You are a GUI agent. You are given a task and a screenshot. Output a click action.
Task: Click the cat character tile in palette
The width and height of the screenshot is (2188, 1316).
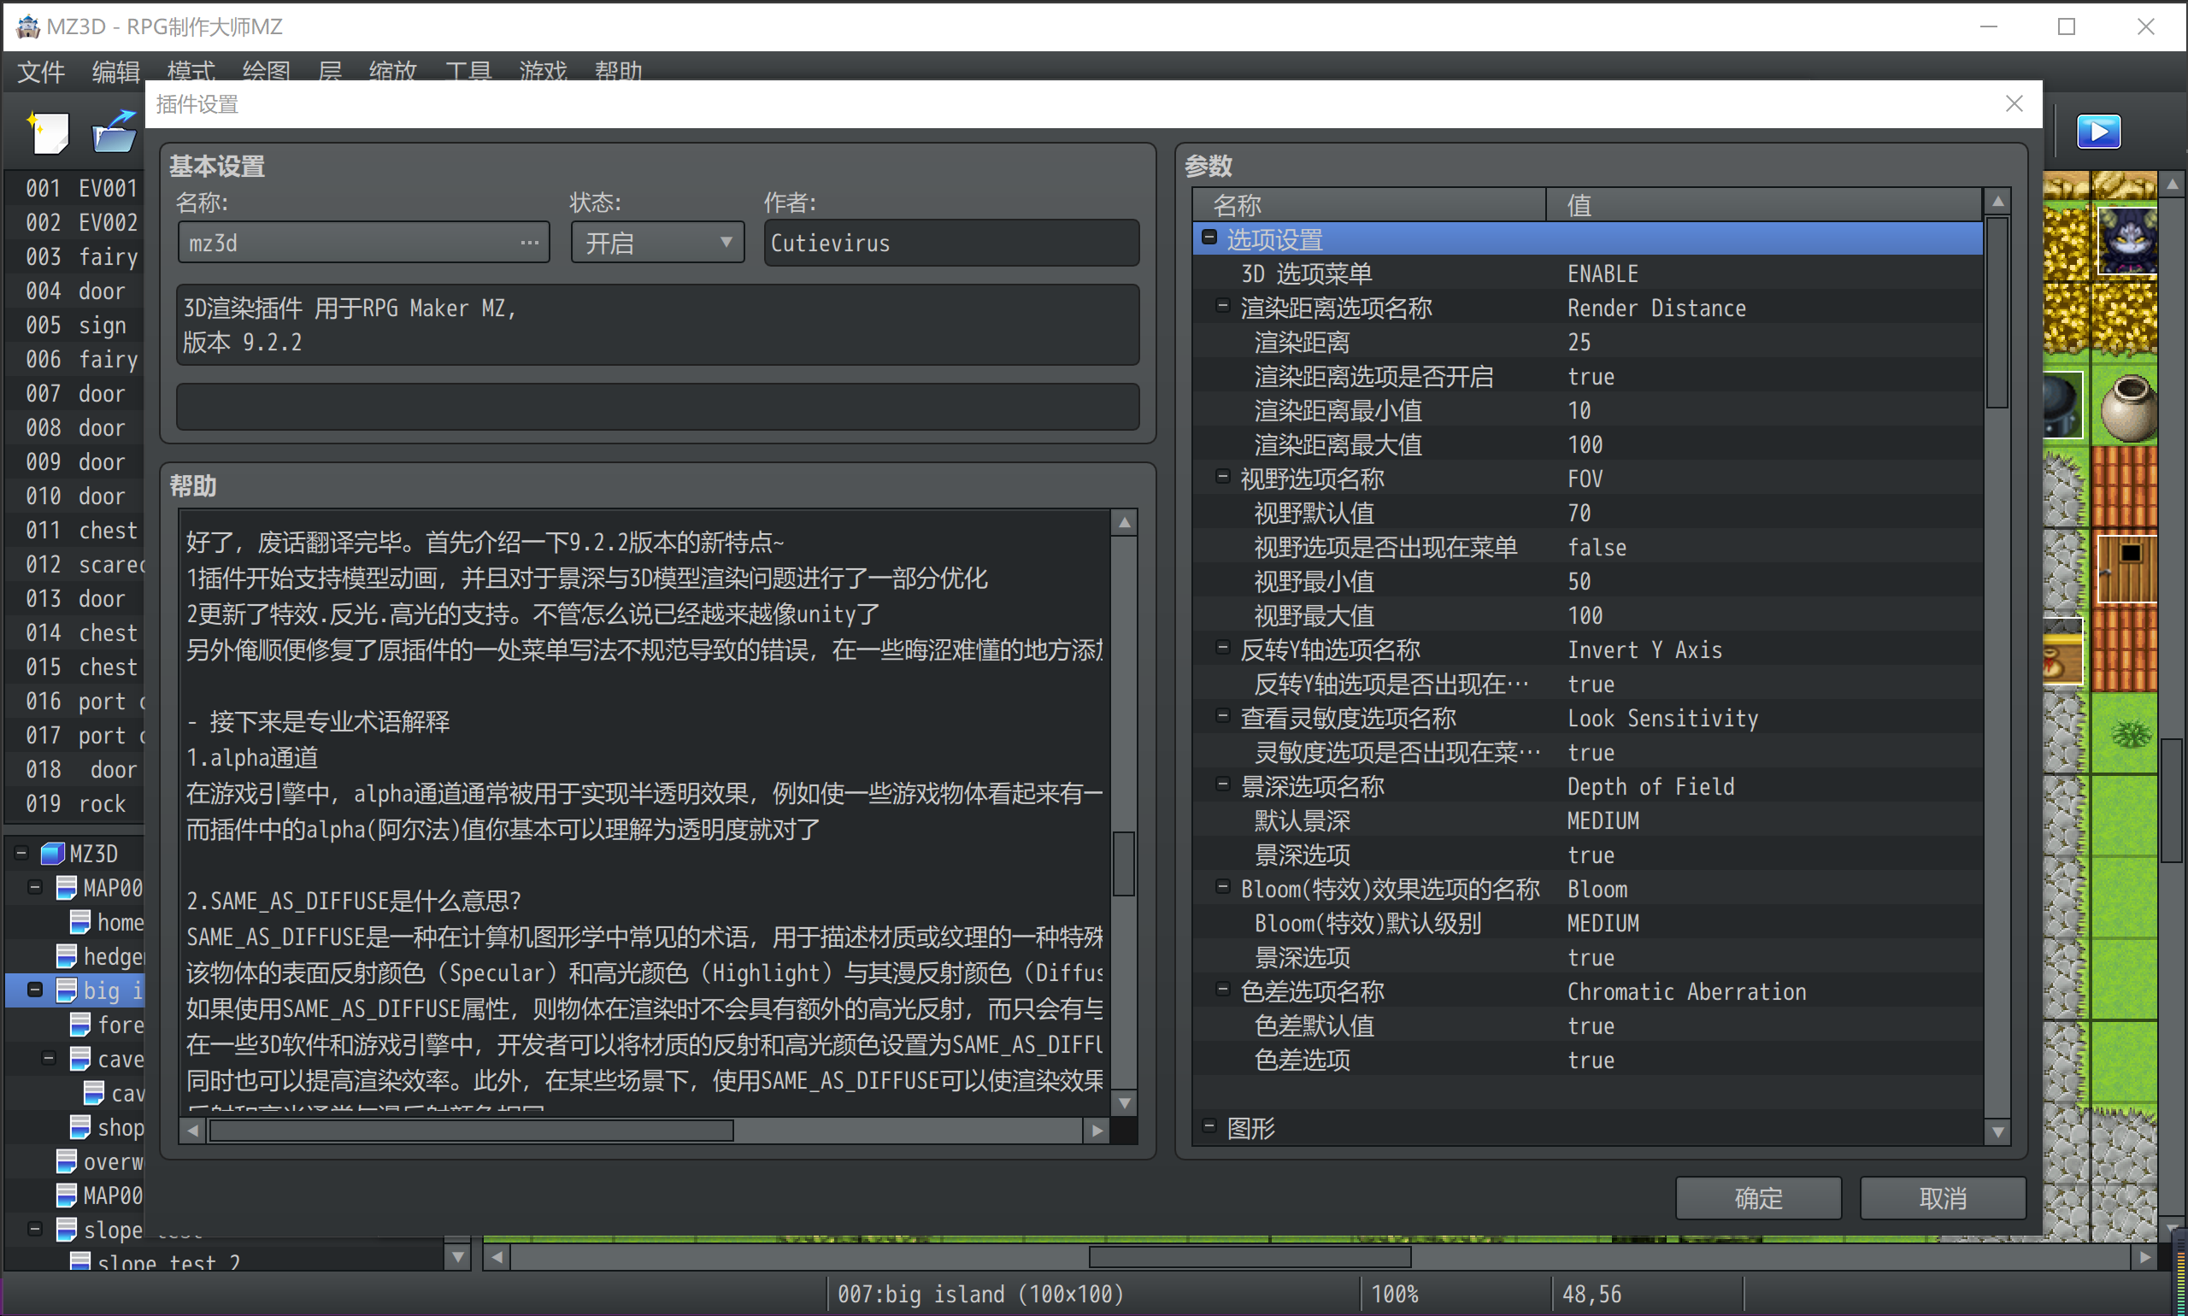tap(2126, 240)
